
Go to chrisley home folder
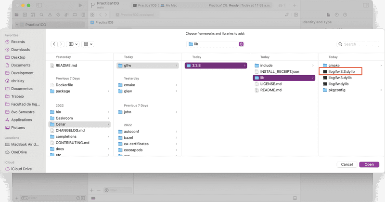(18, 81)
